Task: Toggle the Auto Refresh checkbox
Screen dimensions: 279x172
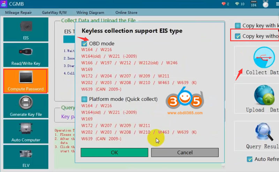Action: coord(249,159)
